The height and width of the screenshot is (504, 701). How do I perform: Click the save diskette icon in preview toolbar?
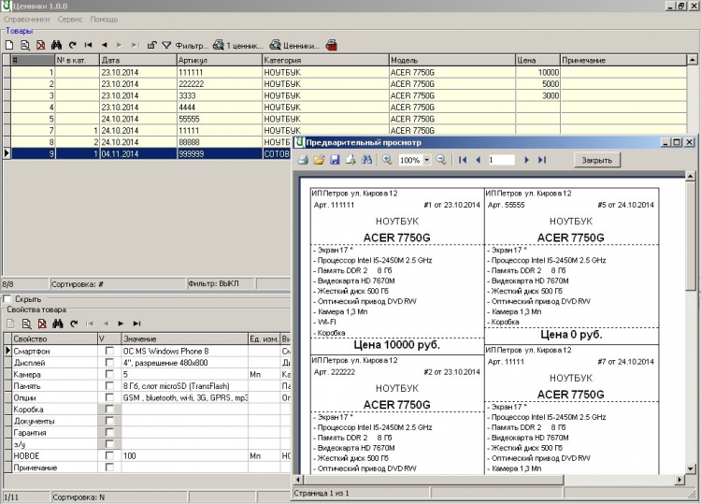click(x=334, y=161)
